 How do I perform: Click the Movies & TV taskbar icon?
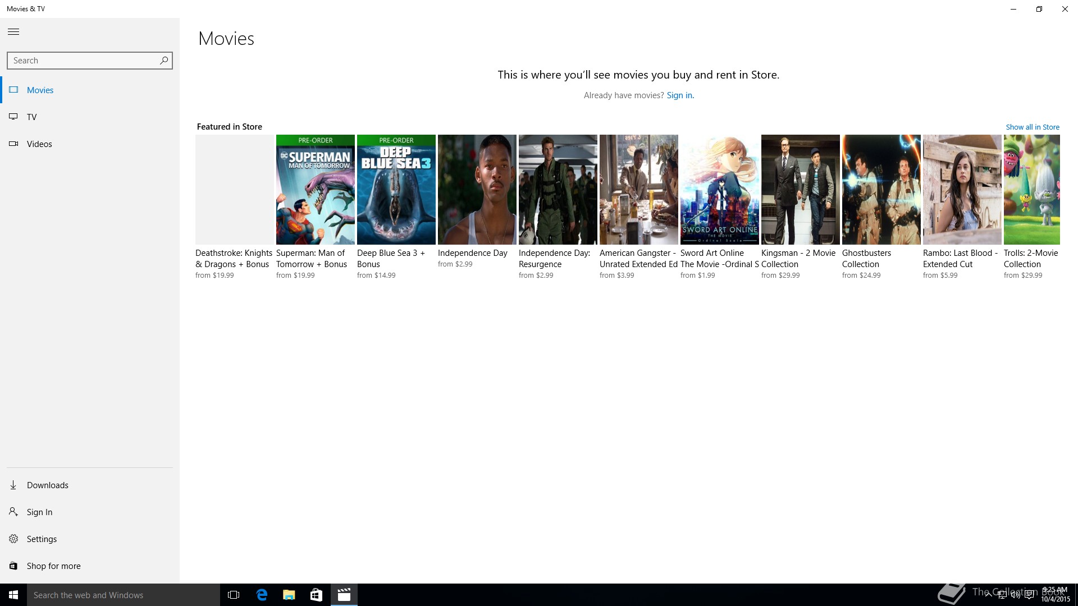point(344,595)
